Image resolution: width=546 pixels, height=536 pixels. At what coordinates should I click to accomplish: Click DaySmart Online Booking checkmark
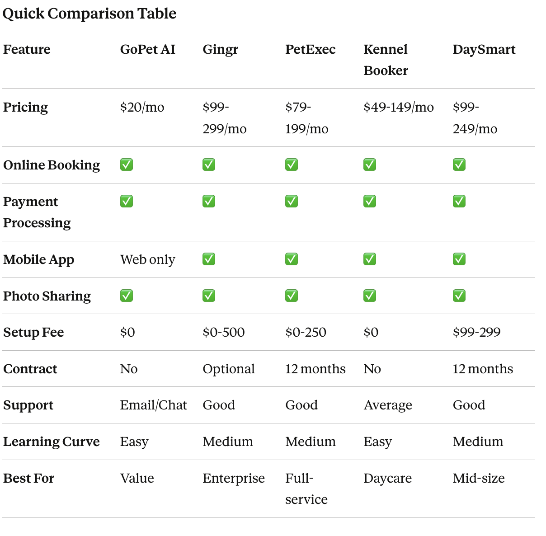click(x=459, y=165)
